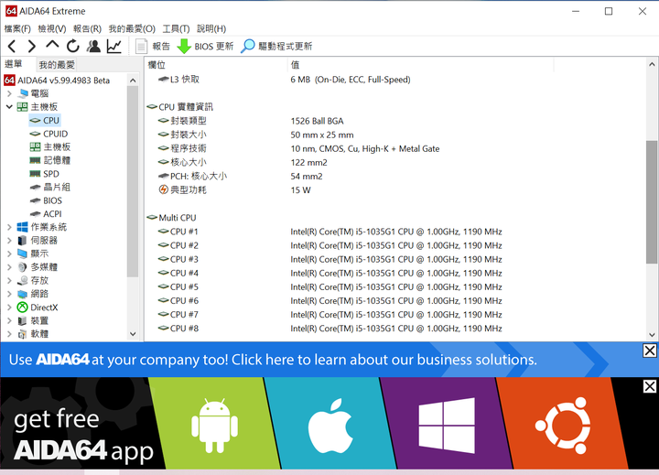Close the blue business solutions banner
The width and height of the screenshot is (659, 475).
pos(650,351)
